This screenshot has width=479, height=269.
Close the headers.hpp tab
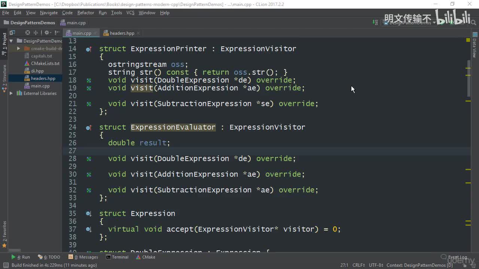(x=138, y=33)
